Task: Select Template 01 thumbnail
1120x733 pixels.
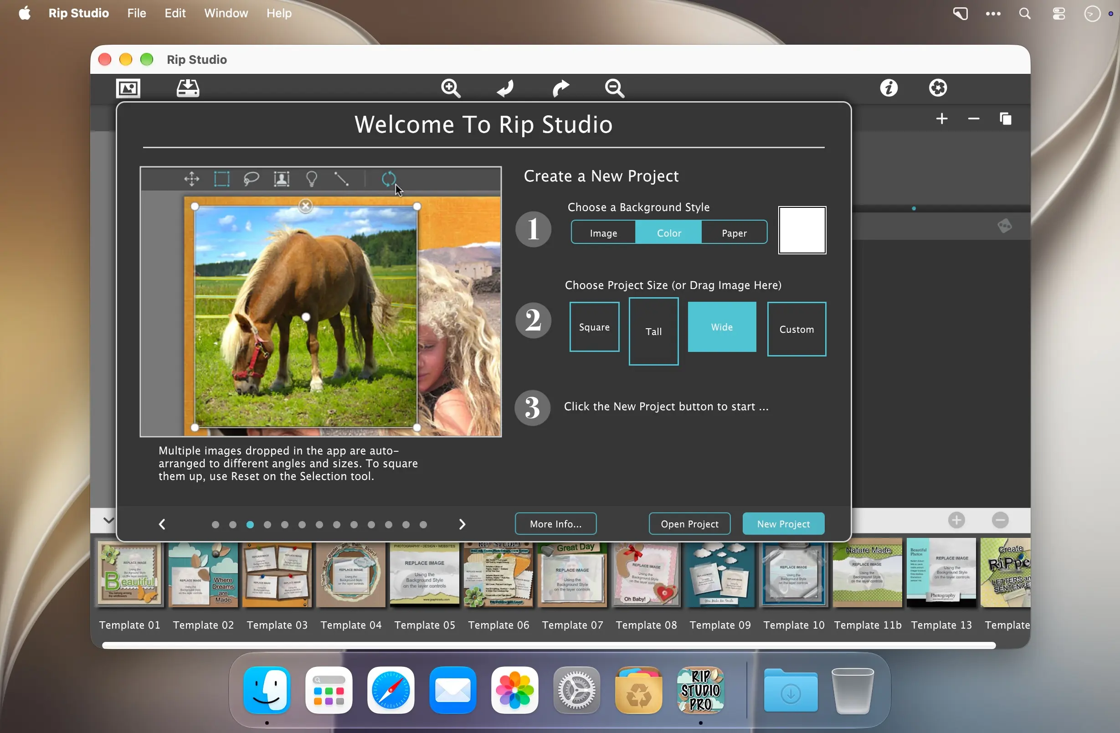Action: [129, 574]
